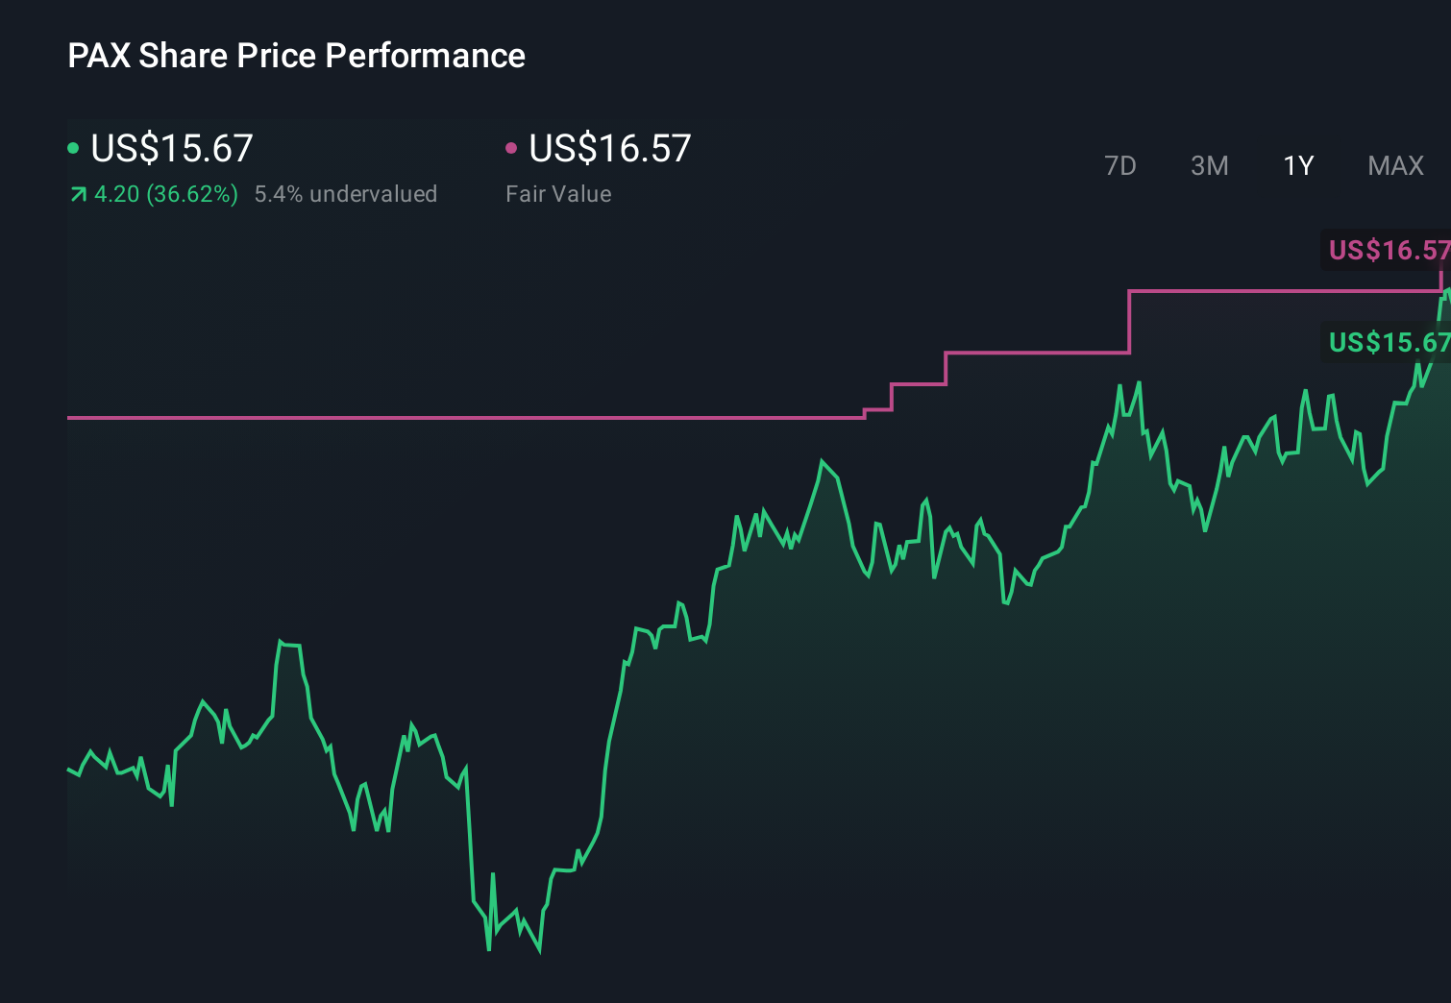
Task: Click the 5.4% undervalued label
Action: pos(346,193)
